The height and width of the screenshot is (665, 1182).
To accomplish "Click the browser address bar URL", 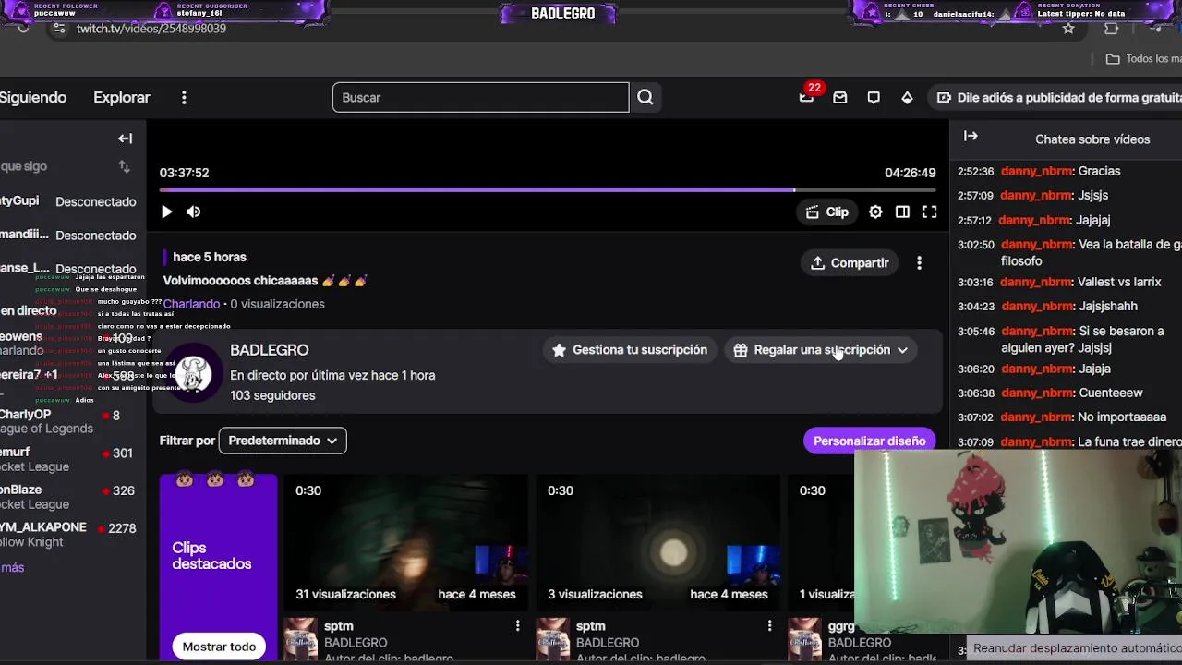I will click(x=151, y=29).
